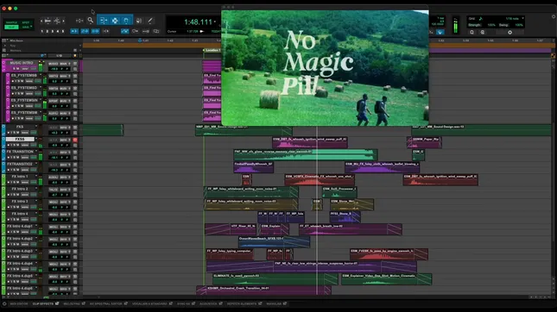Open the edit mode selector dropdown arrow
This screenshot has width=557, height=312.
click(x=31, y=27)
